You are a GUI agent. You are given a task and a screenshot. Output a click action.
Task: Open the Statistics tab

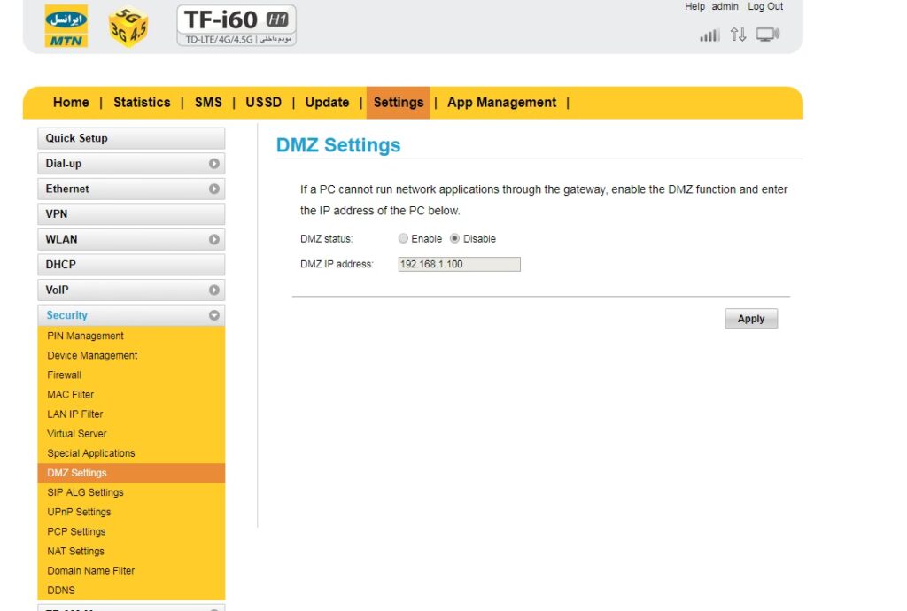click(x=142, y=103)
